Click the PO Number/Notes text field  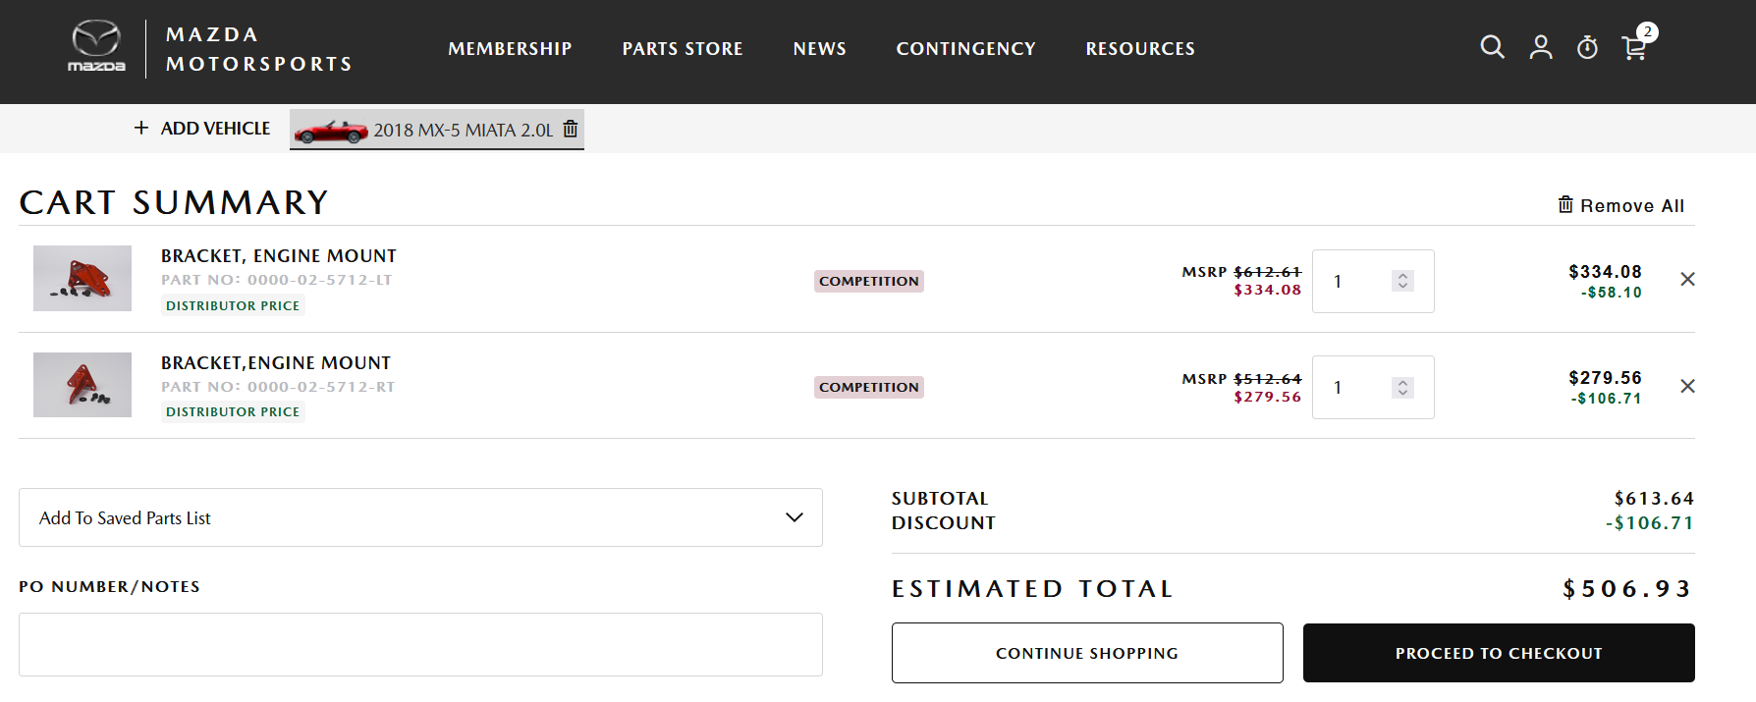(420, 644)
